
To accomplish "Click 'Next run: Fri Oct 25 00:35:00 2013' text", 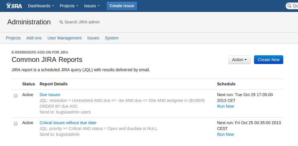I will pyautogui.click(x=249, y=123).
